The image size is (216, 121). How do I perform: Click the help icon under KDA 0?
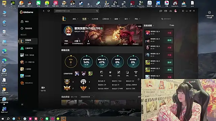click(71, 65)
